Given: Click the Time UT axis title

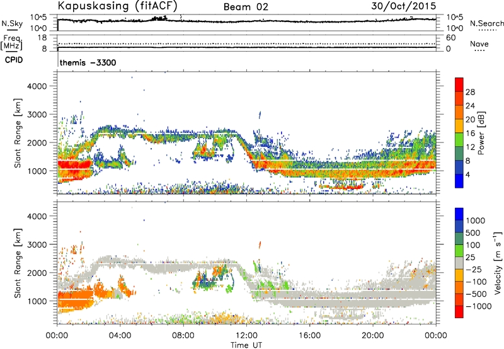Looking at the screenshot, I should 246,345.
